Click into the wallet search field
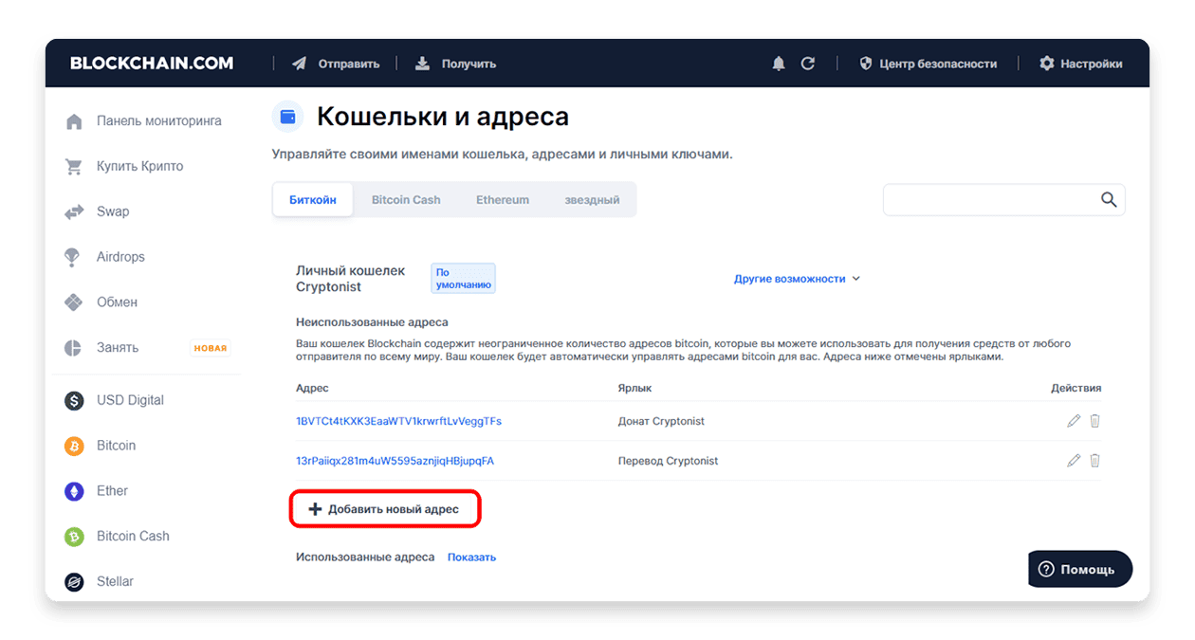The width and height of the screenshot is (1195, 640). click(991, 200)
